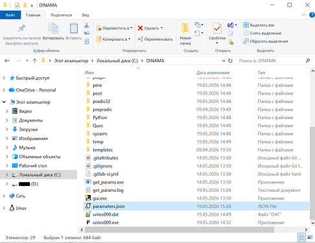315x243 pixels.
Task: Open the address bar history dropdown
Action: click(x=224, y=61)
